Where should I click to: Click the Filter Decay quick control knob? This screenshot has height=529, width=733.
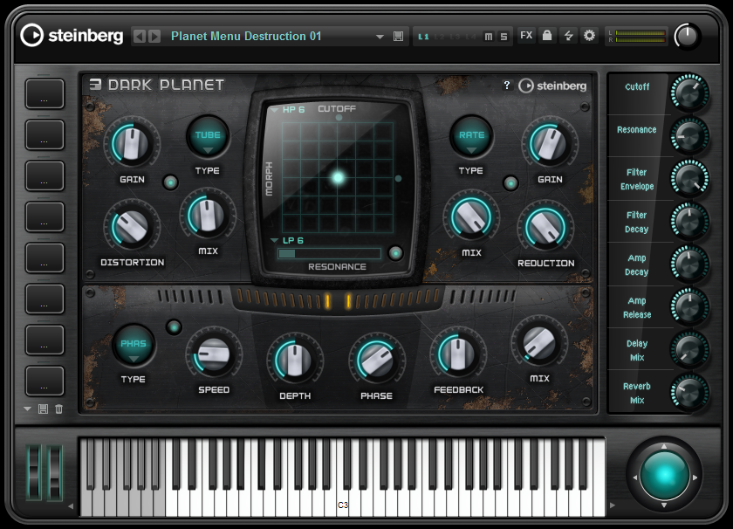pos(689,222)
